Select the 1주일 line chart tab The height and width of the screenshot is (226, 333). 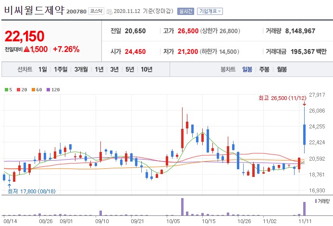coord(61,69)
